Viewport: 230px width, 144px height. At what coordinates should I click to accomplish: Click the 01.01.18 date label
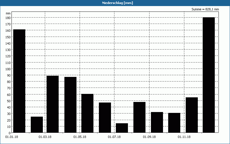(x=11, y=137)
